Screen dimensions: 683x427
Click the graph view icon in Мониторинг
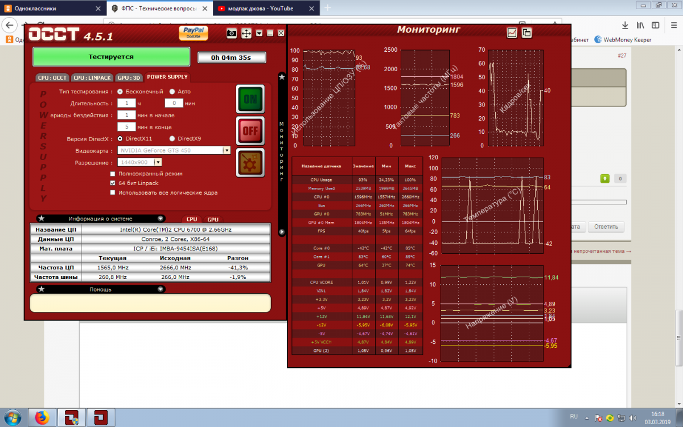tap(512, 33)
